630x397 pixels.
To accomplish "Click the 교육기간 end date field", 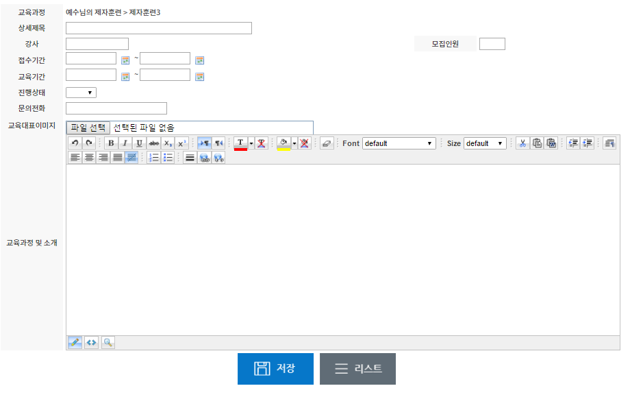I will (x=165, y=75).
